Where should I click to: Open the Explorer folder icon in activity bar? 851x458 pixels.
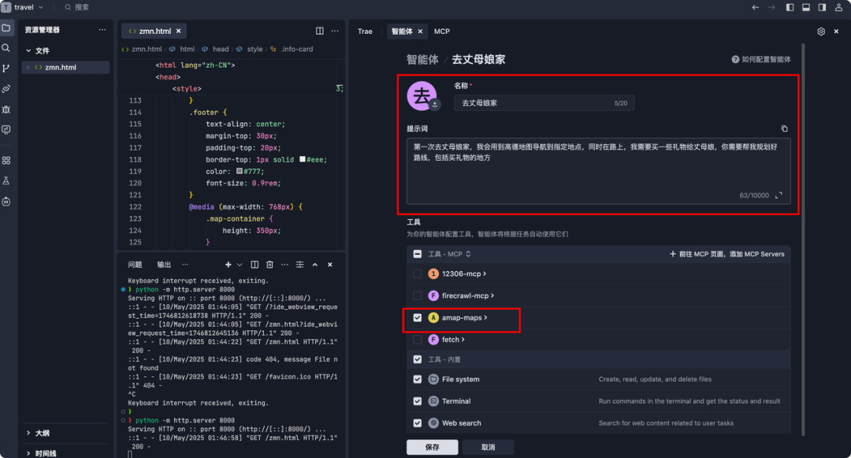(6, 28)
